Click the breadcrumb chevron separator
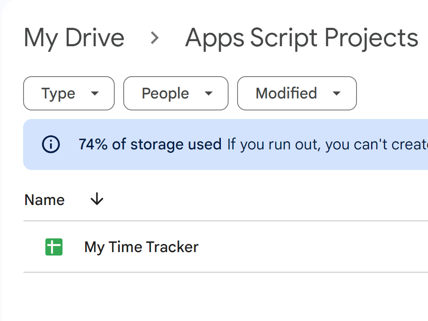428x321 pixels. [x=155, y=38]
